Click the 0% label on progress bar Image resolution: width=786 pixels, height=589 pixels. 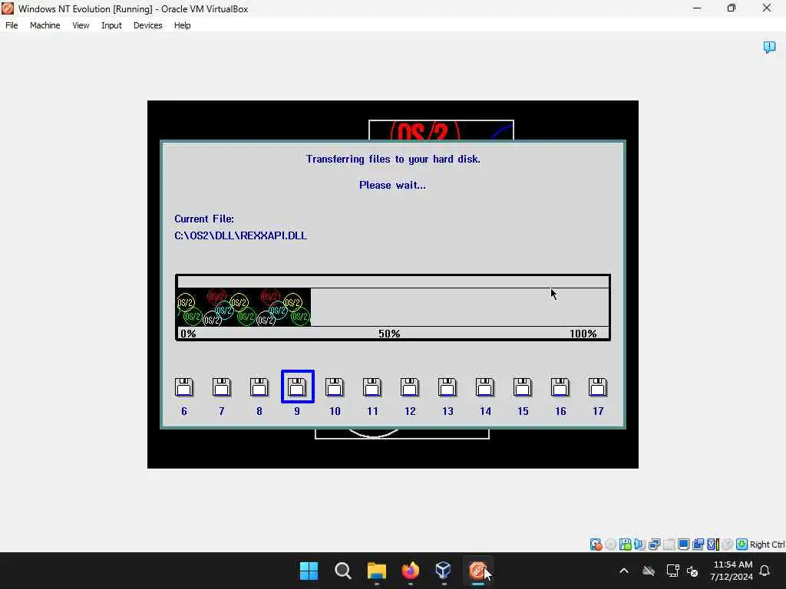coord(188,334)
